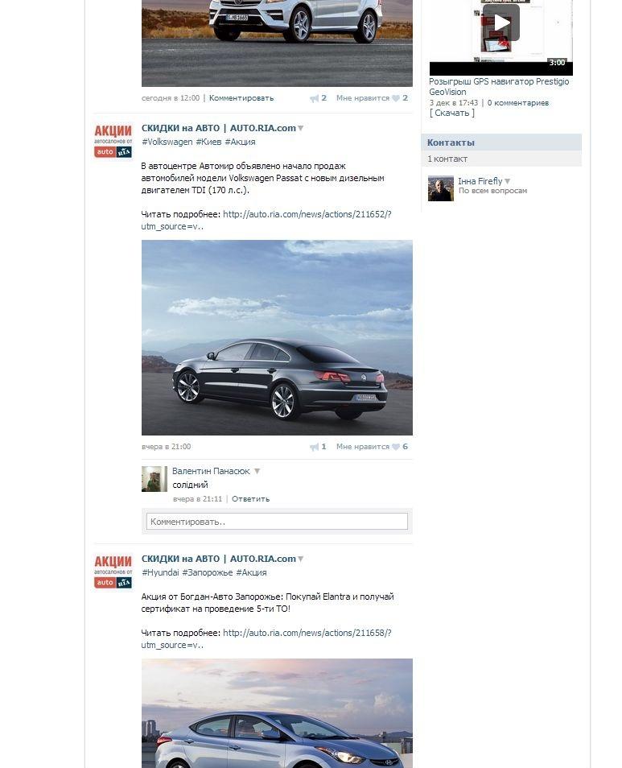Open hashtag #Hyundai

click(160, 572)
